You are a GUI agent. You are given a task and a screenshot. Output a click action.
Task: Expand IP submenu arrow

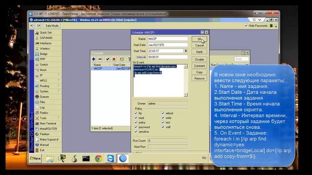(x=59, y=75)
